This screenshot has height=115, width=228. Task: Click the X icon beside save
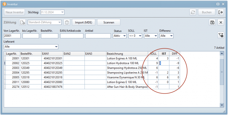(220, 22)
